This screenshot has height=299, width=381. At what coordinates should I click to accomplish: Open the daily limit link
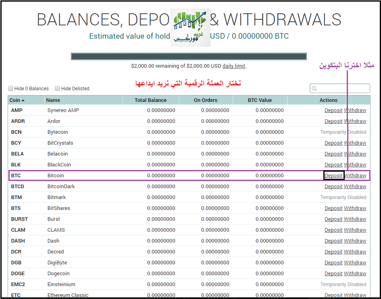click(234, 66)
